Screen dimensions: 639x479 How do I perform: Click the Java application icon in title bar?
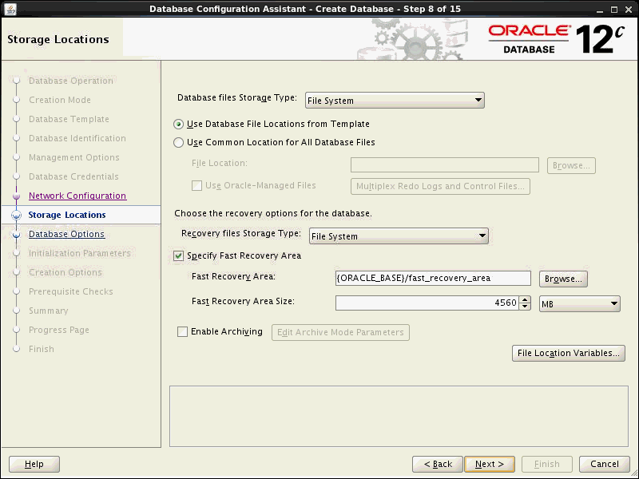coord(10,9)
